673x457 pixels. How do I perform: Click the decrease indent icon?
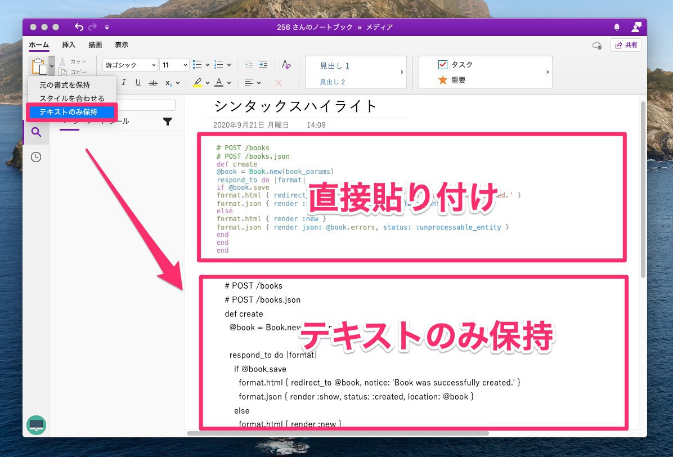pos(249,65)
